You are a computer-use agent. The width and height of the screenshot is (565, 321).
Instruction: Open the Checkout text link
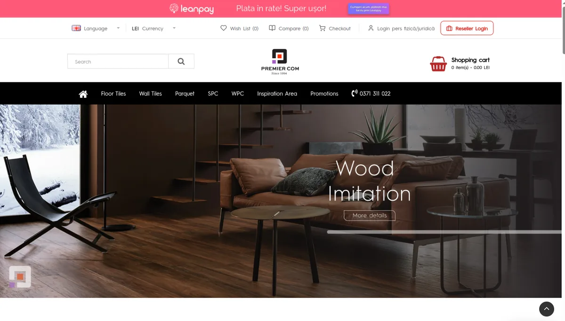click(340, 29)
